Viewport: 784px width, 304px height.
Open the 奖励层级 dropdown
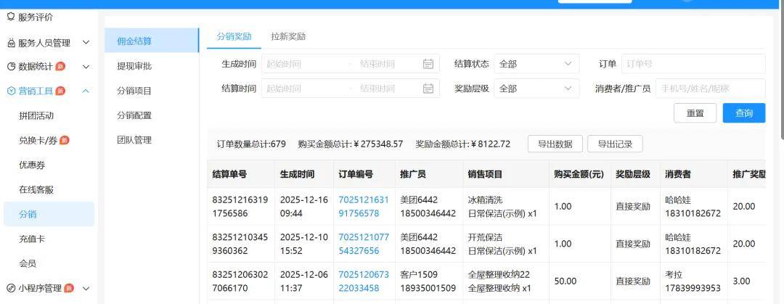pos(536,89)
